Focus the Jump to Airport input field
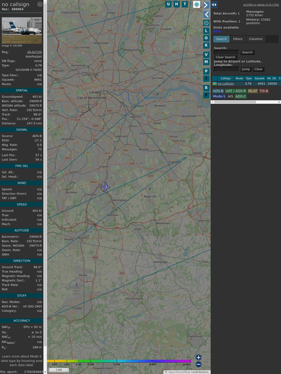The image size is (281, 374). tap(226, 69)
